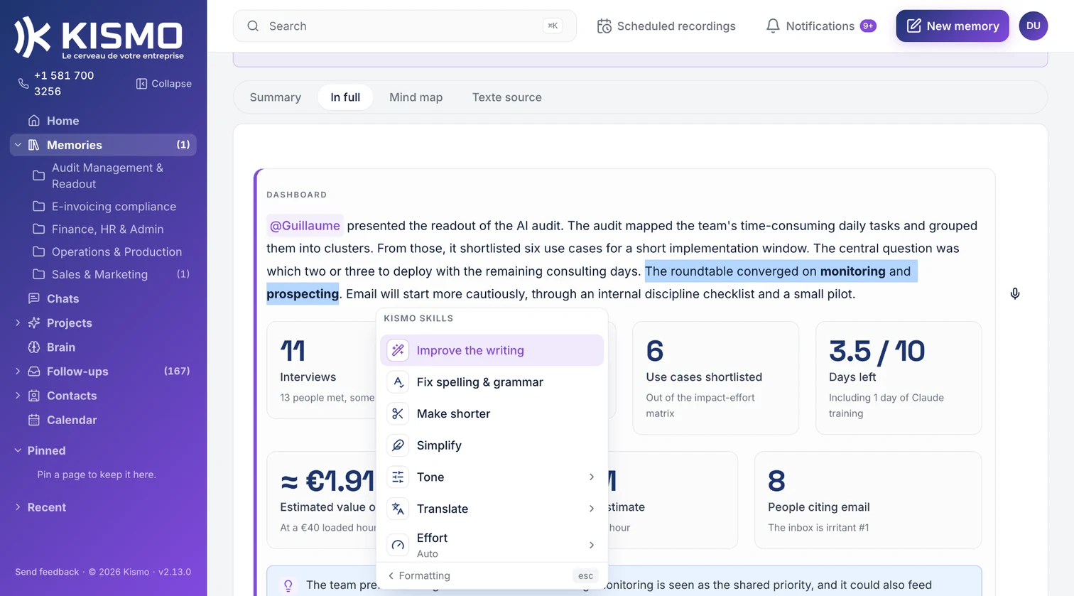The width and height of the screenshot is (1074, 596).
Task: Collapse the Memories tree section
Action: click(18, 145)
